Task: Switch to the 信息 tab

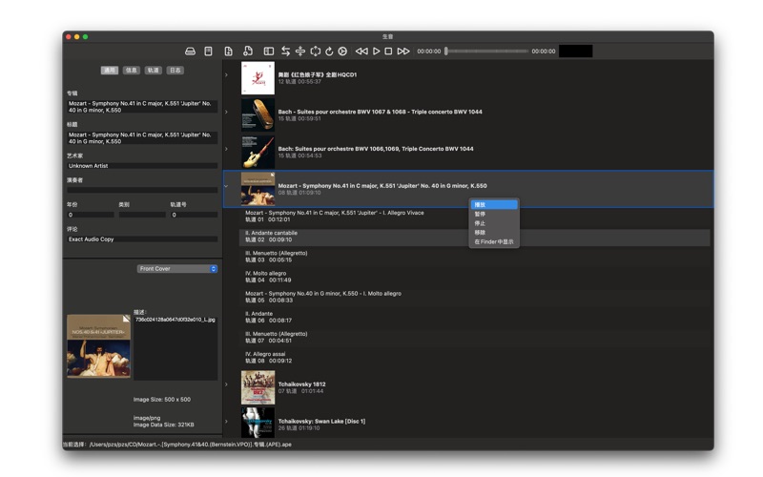Action: 132,71
